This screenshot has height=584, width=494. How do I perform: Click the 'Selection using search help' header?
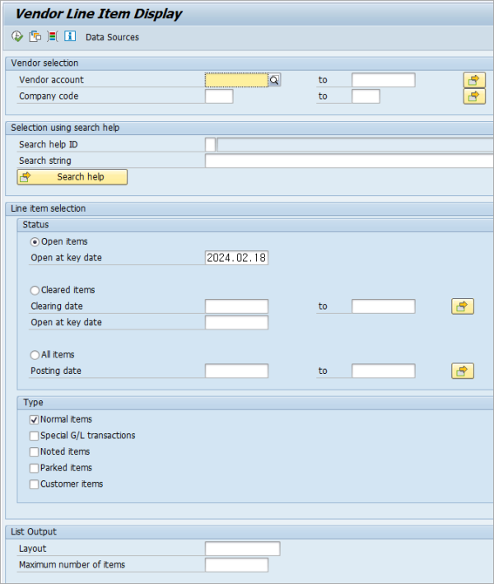coord(65,128)
